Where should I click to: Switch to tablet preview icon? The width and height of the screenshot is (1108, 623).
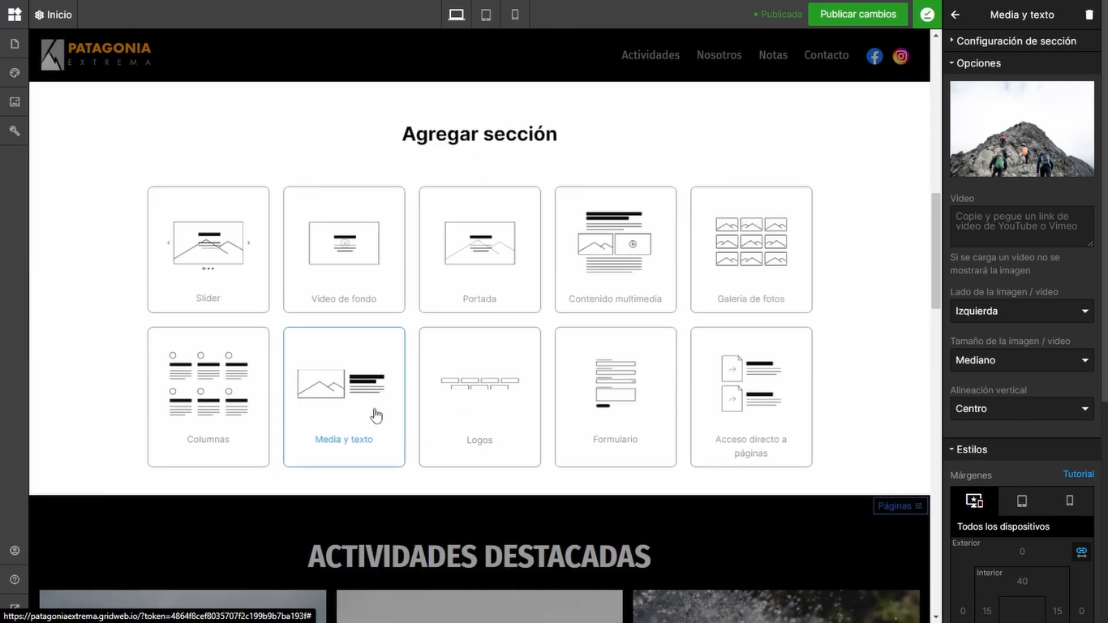pyautogui.click(x=486, y=15)
